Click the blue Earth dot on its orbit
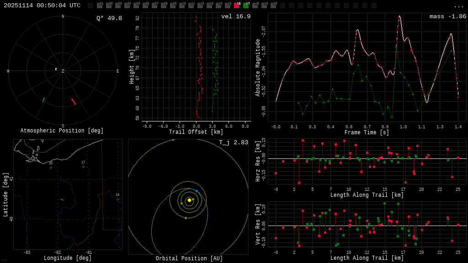The image size is (468, 263). [197, 191]
